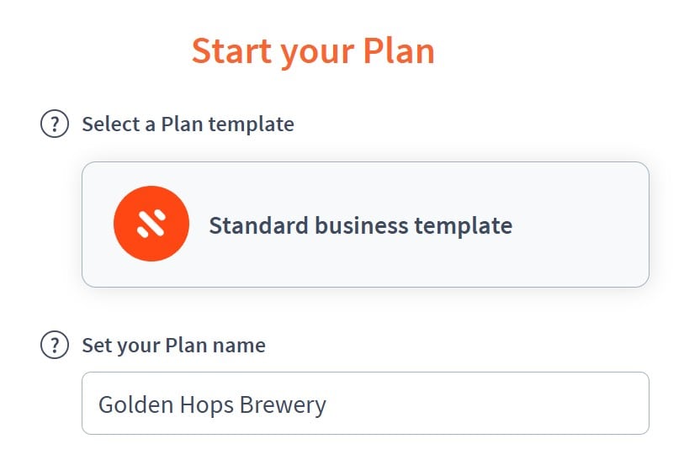Click the orange Standard business template logo

[151, 224]
